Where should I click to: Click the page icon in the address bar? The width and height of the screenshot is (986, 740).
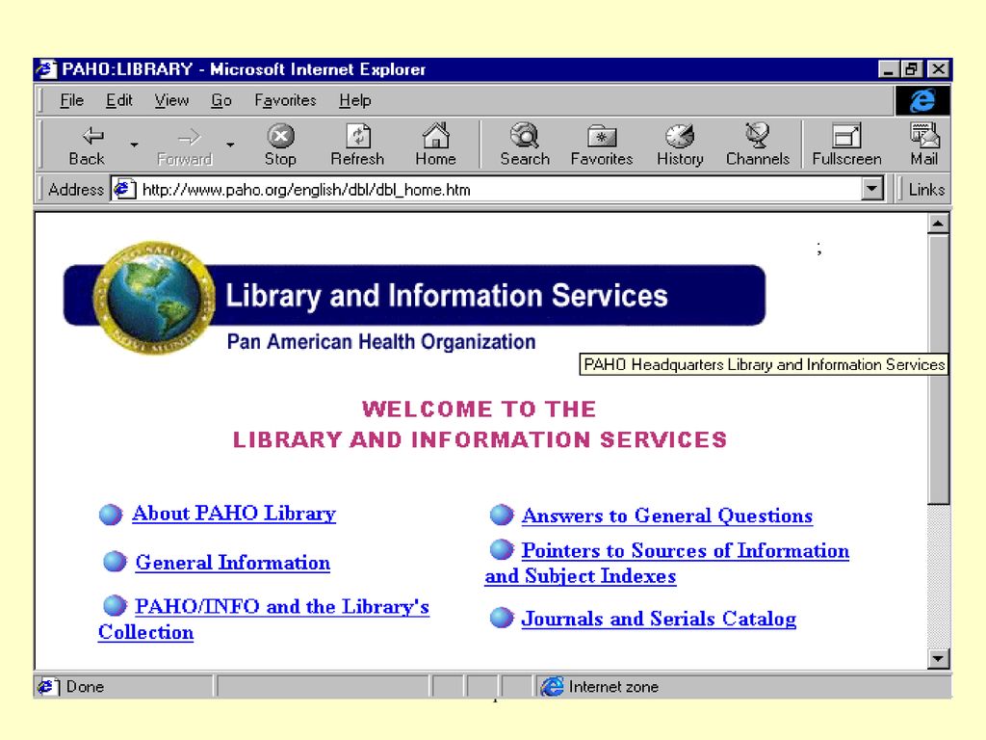coord(124,189)
